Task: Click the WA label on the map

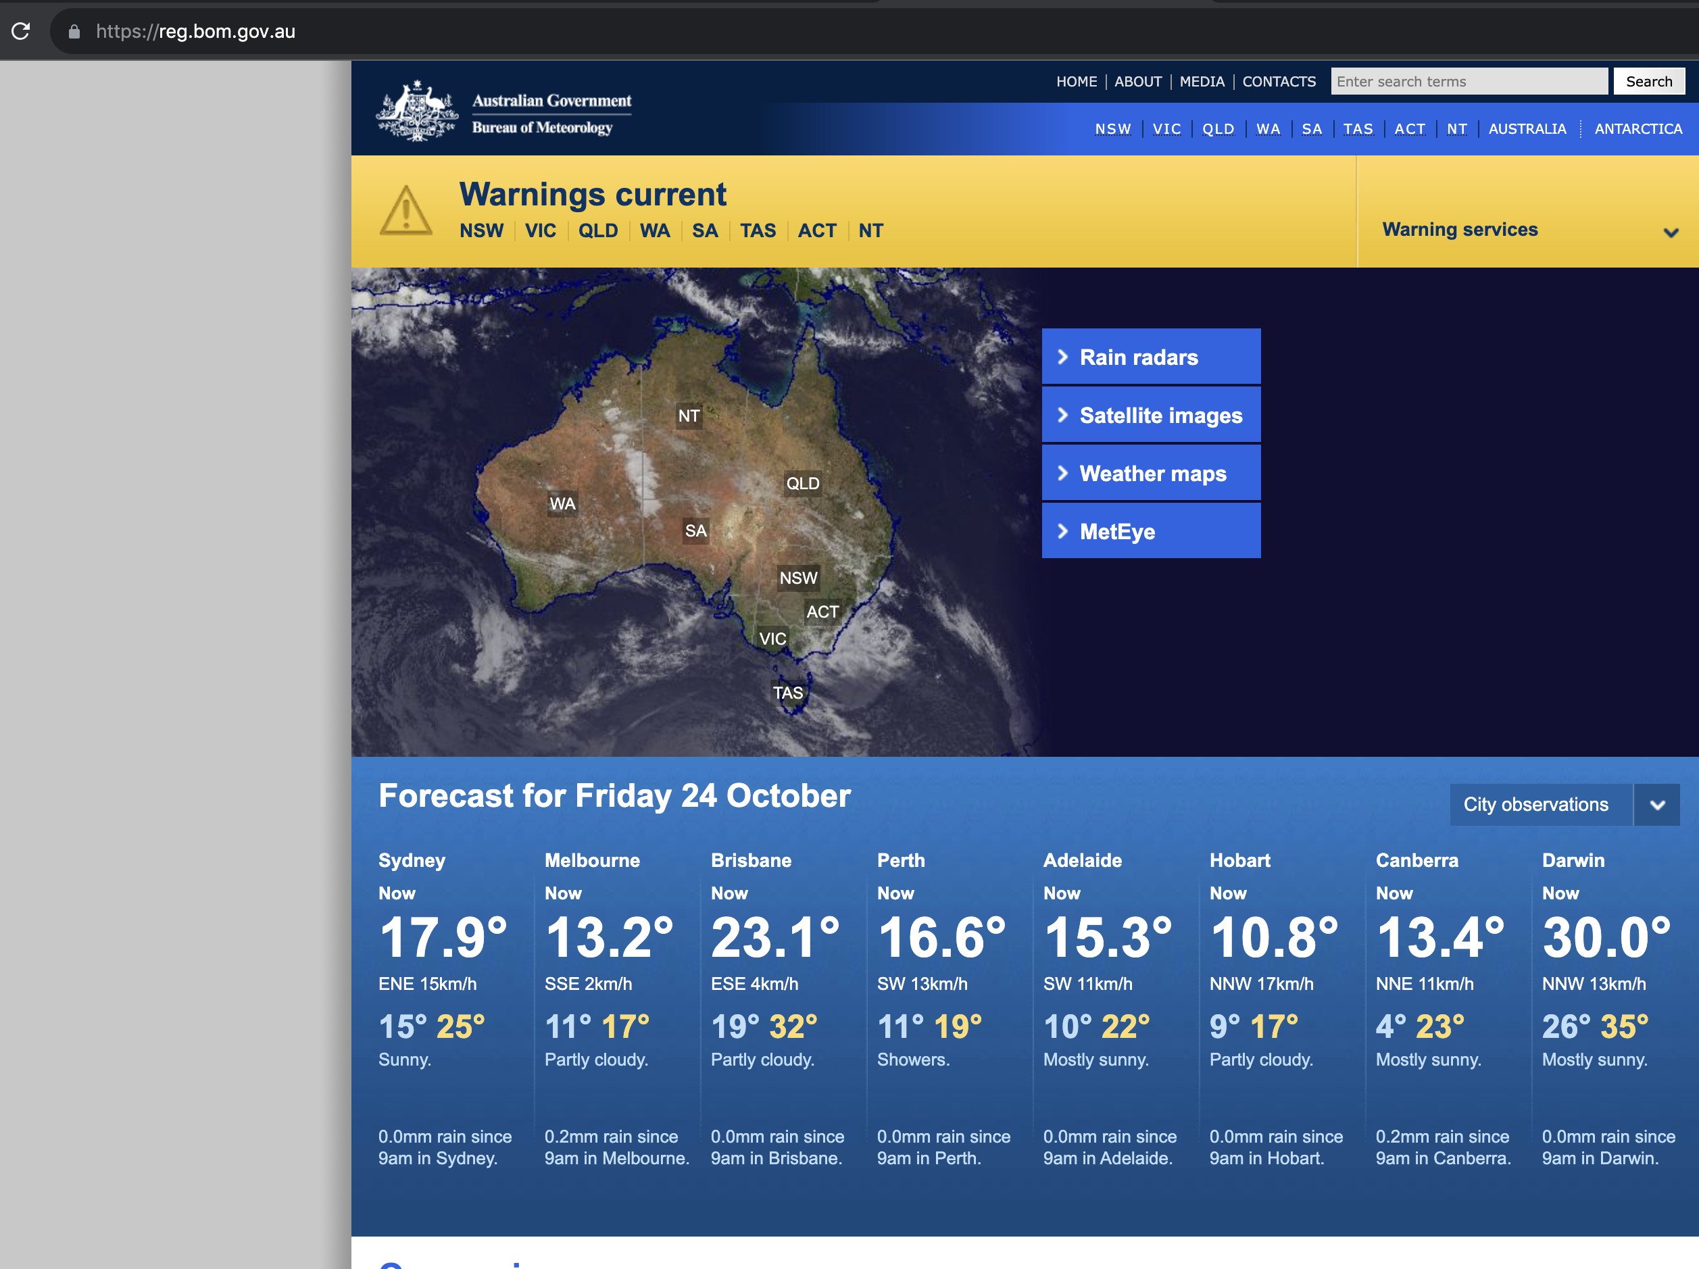Action: [562, 504]
